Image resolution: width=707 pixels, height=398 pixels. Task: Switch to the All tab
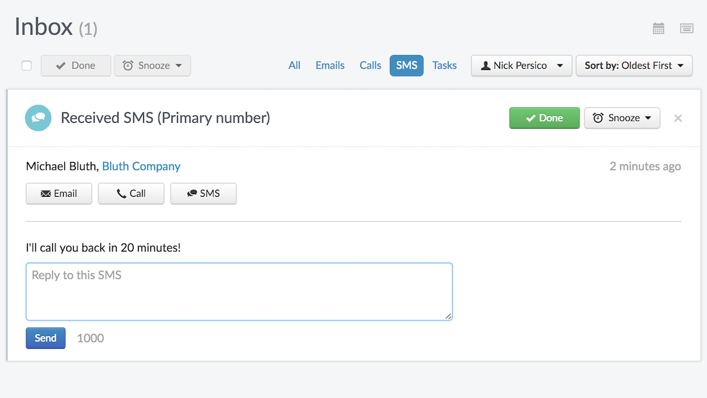point(294,66)
